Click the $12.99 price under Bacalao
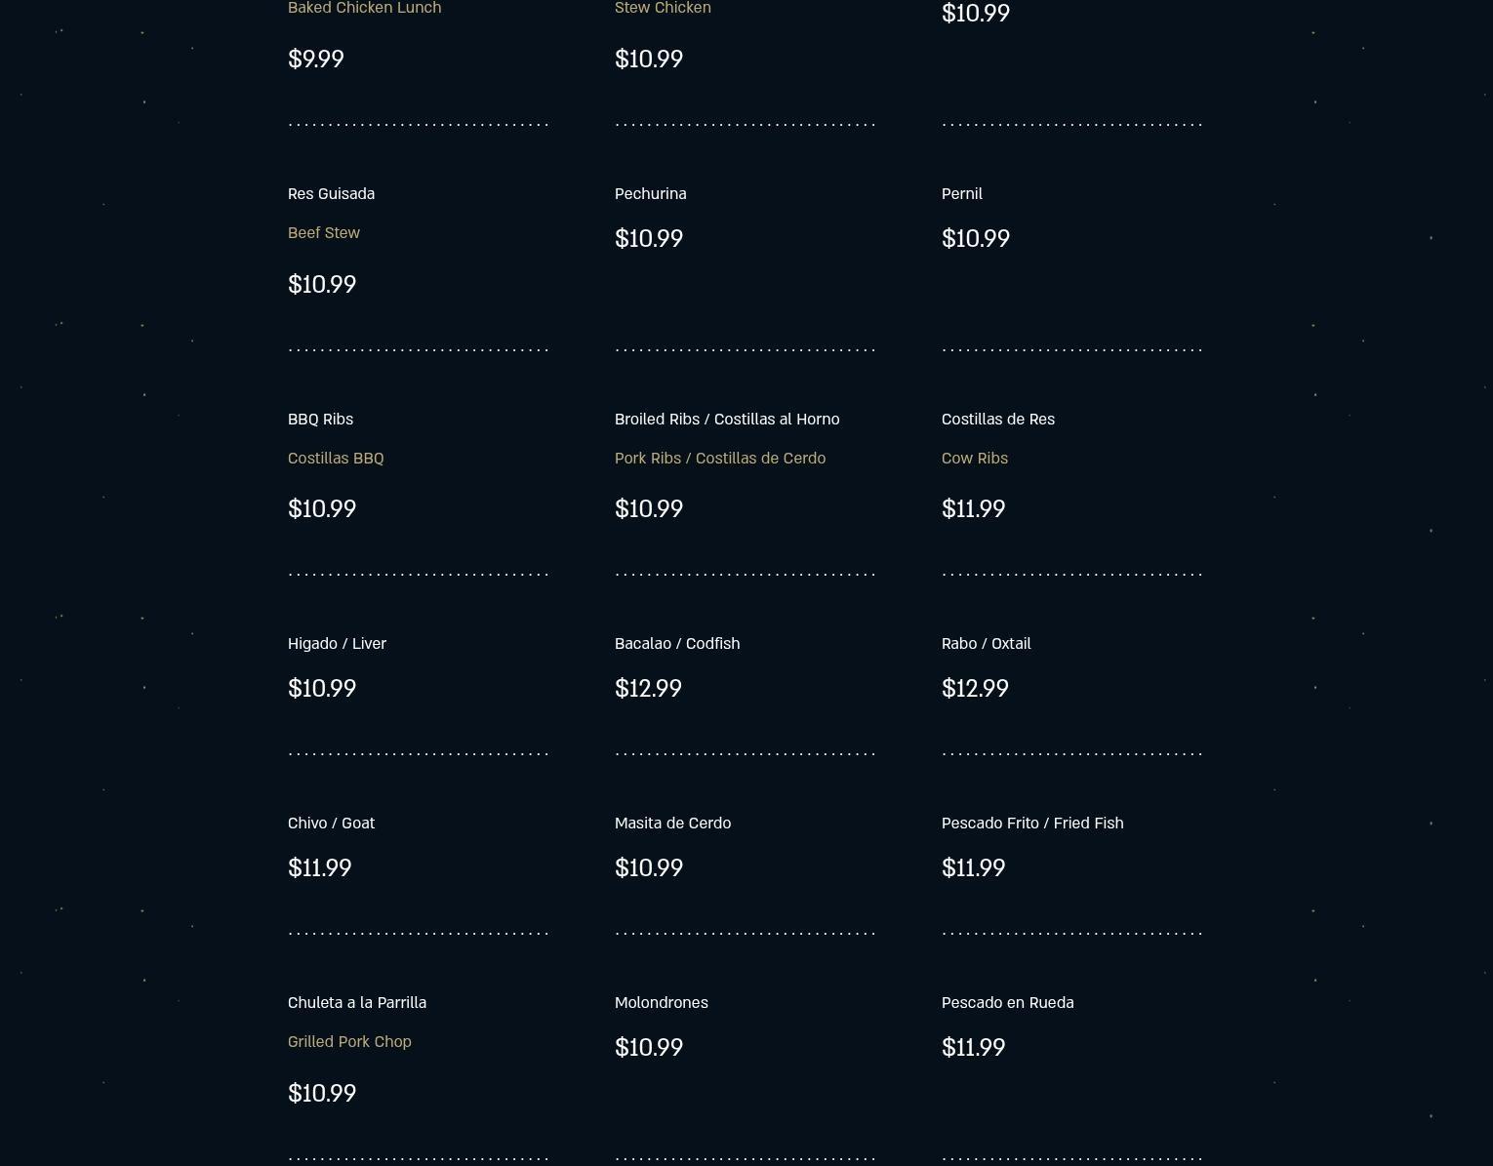This screenshot has height=1166, width=1493. [648, 688]
